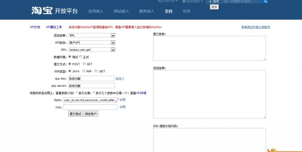Screen dimensions: 302x152
Task: Select .NET SDK type
Action: [96, 71]
